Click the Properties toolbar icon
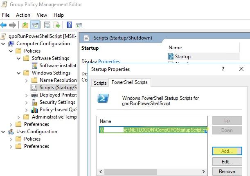The height and width of the screenshot is (176, 250). coord(47,25)
